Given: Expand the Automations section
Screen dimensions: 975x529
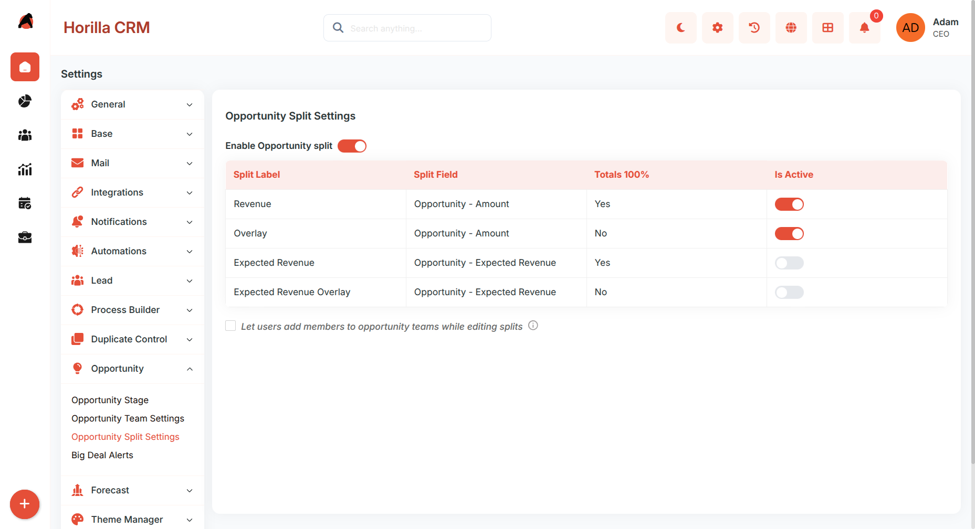Looking at the screenshot, I should pos(132,251).
